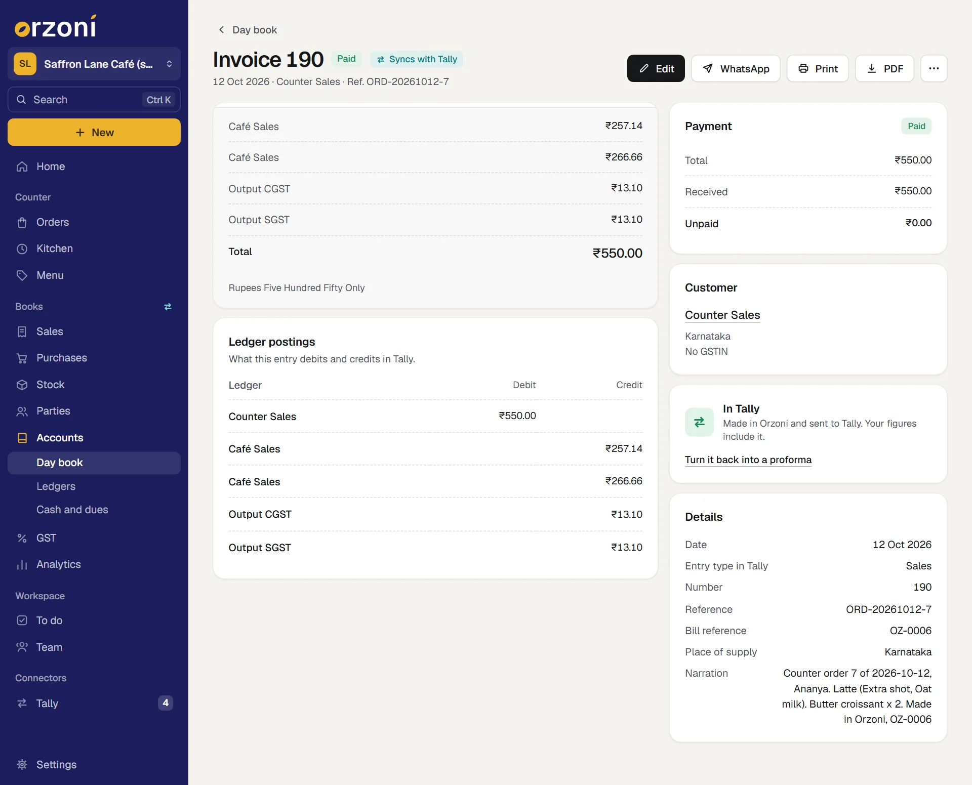The height and width of the screenshot is (785, 972).
Task: Click the sync icon next to Books
Action: coord(168,307)
